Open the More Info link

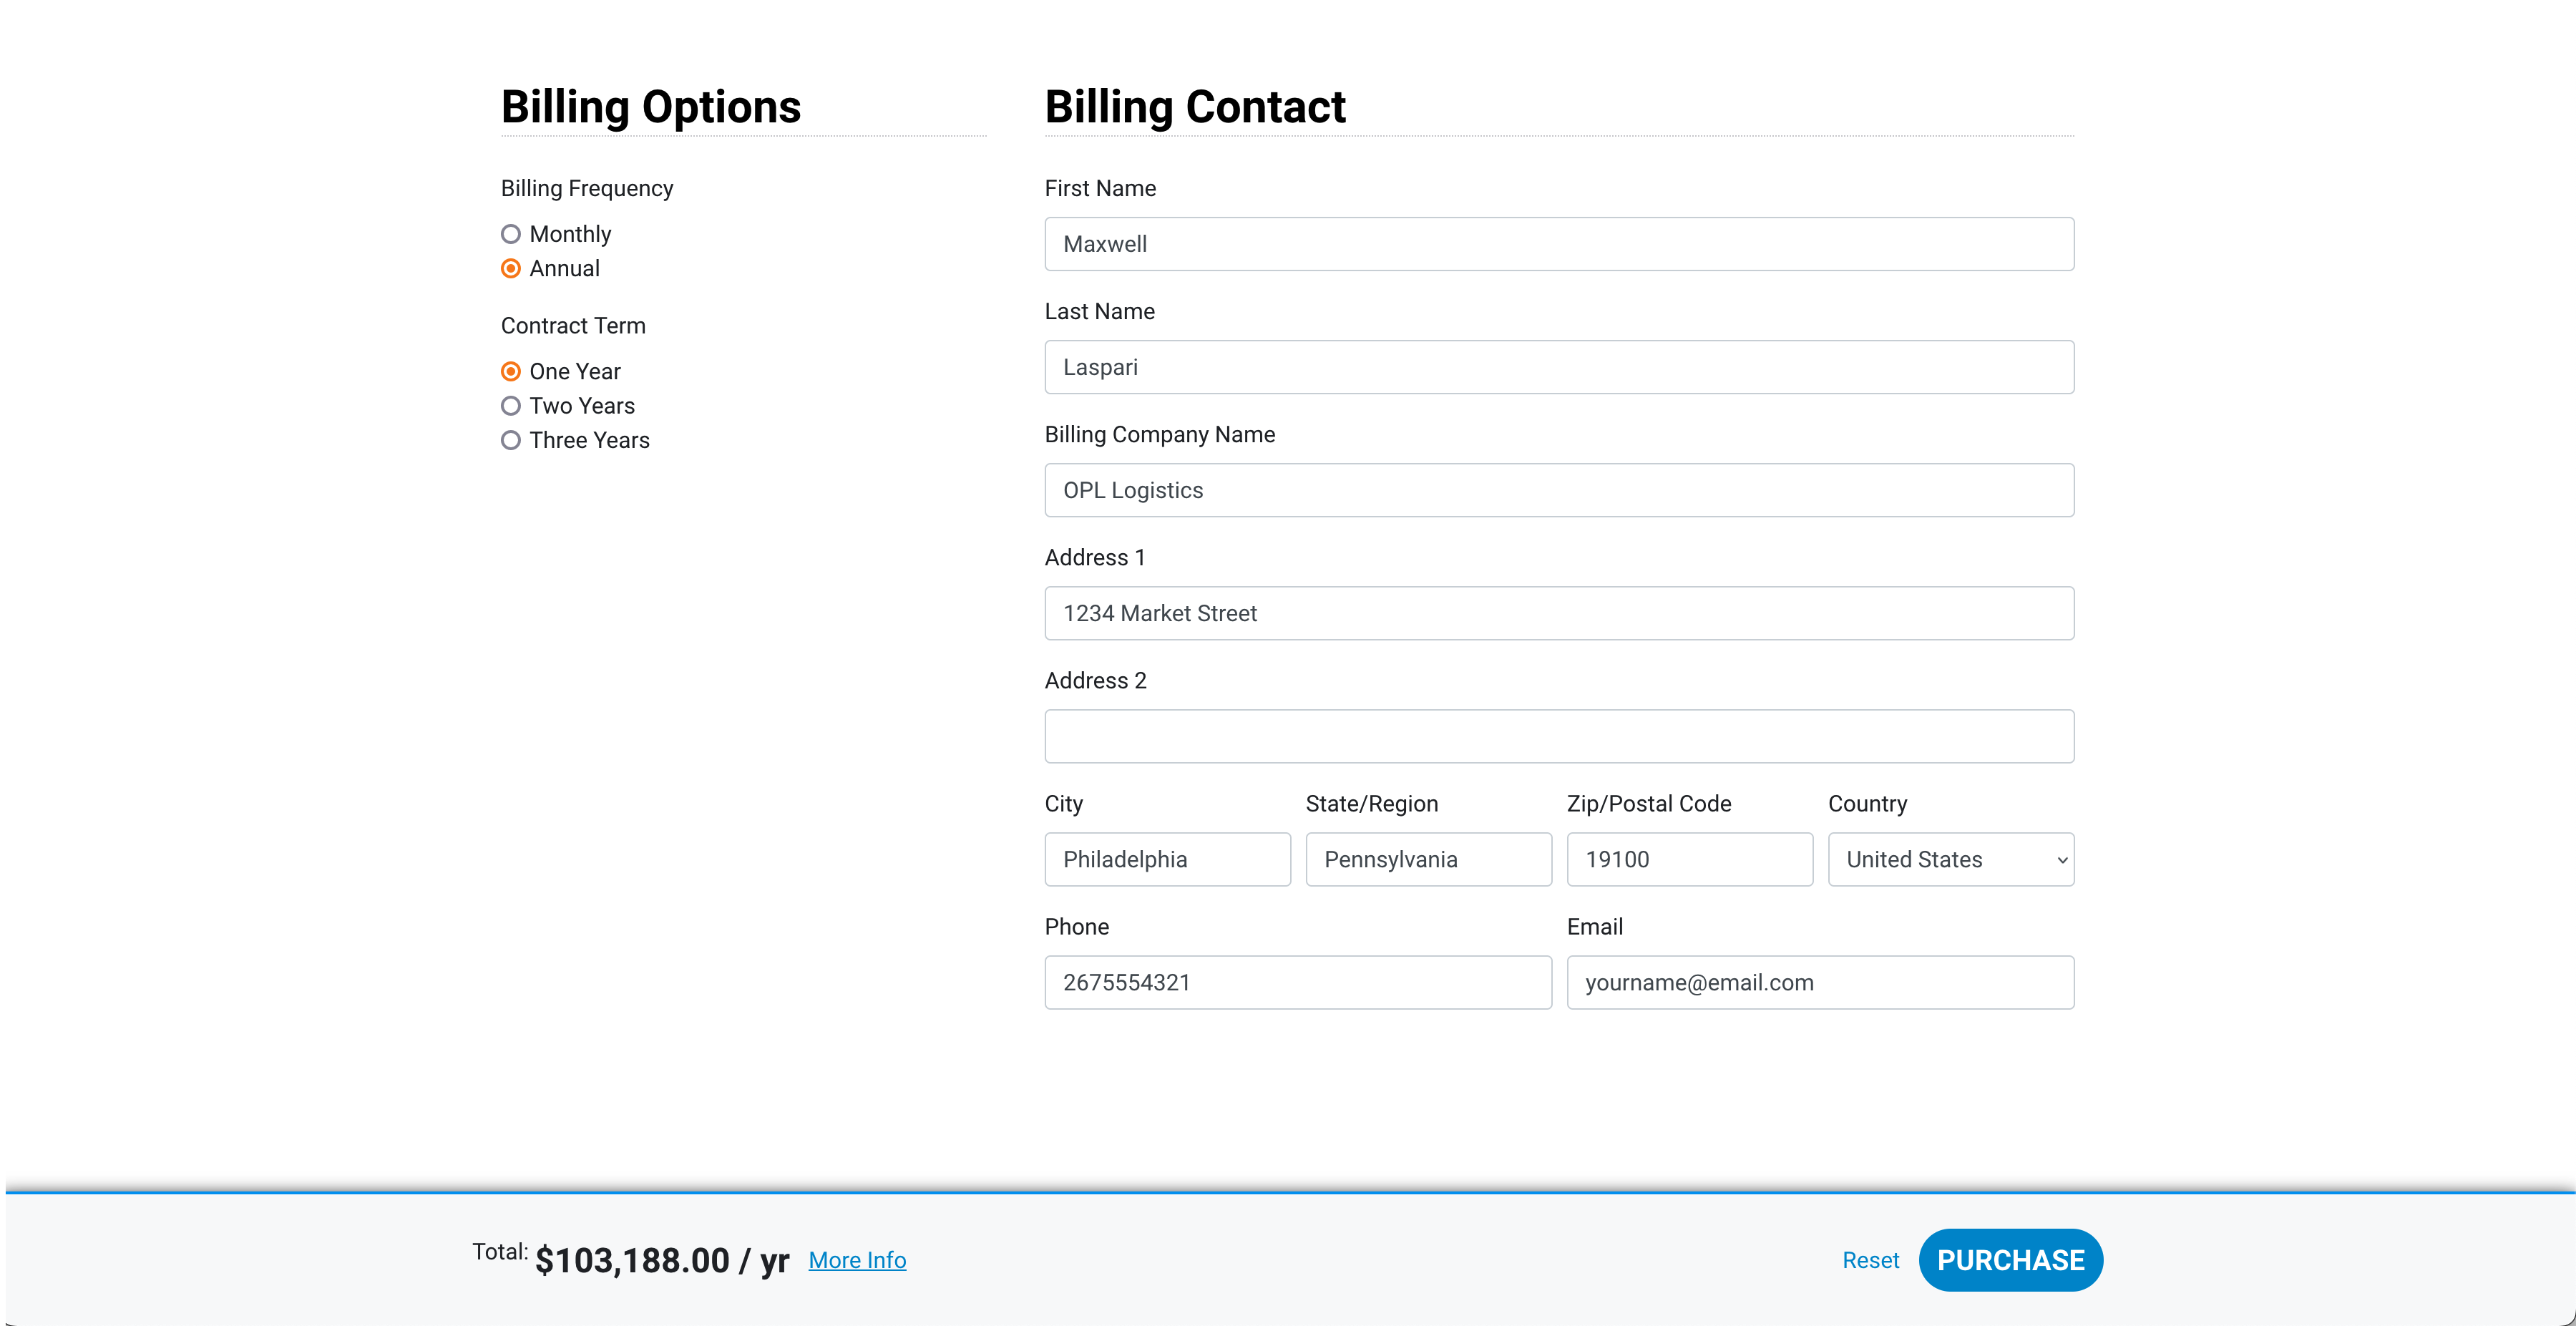(857, 1260)
